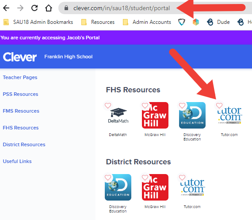This screenshot has width=252, height=220.
Task: Click the District Resources section heading
Action: (x=138, y=162)
